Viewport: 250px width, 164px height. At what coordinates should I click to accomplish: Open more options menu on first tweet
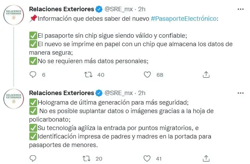240,9
